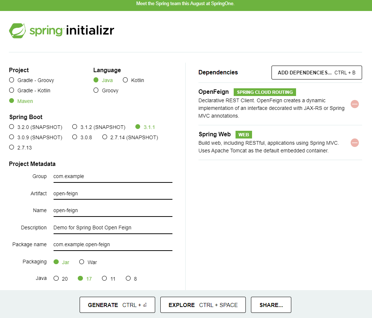Click the Spring Boot heading
Viewport: 372px width, 318px height.
[26, 117]
